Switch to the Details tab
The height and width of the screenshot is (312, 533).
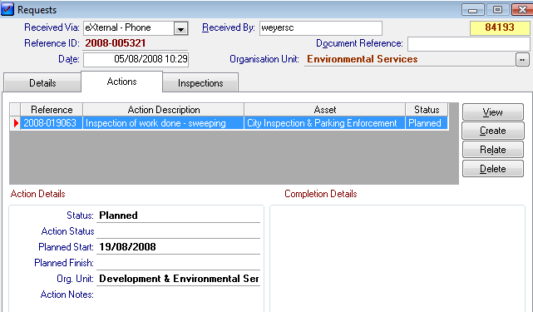click(42, 83)
